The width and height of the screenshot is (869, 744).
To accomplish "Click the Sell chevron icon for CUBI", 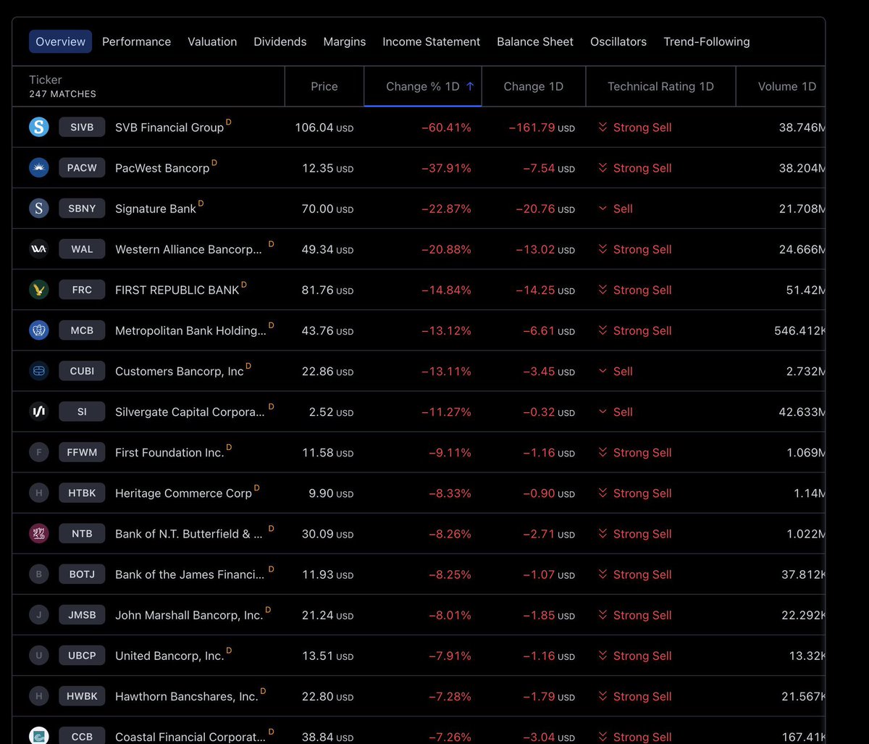I will click(x=603, y=371).
